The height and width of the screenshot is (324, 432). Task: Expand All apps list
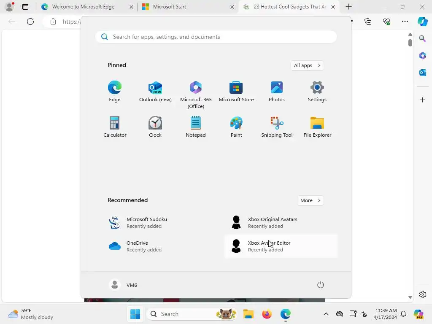point(307,65)
